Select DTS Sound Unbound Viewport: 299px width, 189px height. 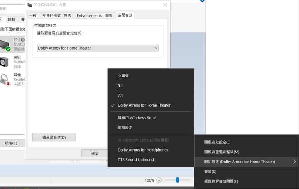pos(151,159)
